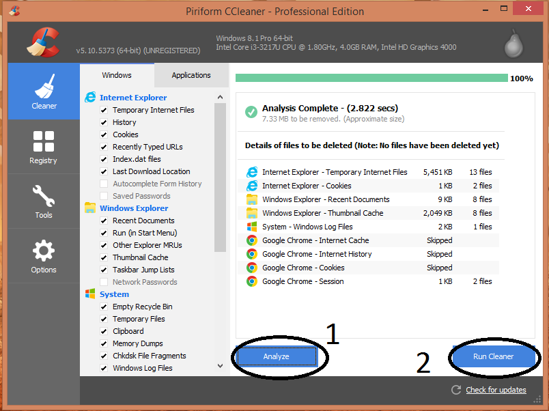The height and width of the screenshot is (411, 549).
Task: Uncheck the IE Cookies checkbox
Action: 104,134
